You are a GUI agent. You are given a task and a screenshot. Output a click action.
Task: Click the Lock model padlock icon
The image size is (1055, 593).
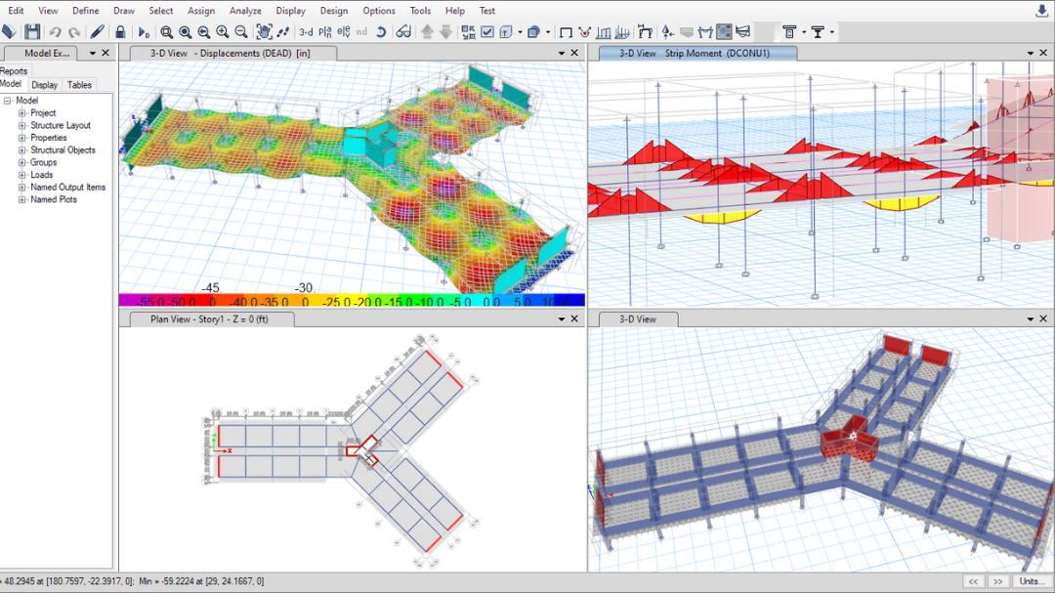pyautogui.click(x=120, y=32)
